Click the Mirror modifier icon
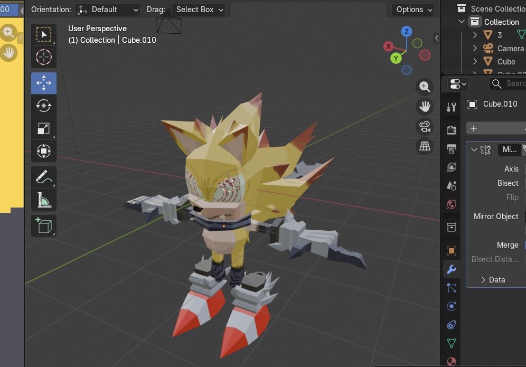 485,150
